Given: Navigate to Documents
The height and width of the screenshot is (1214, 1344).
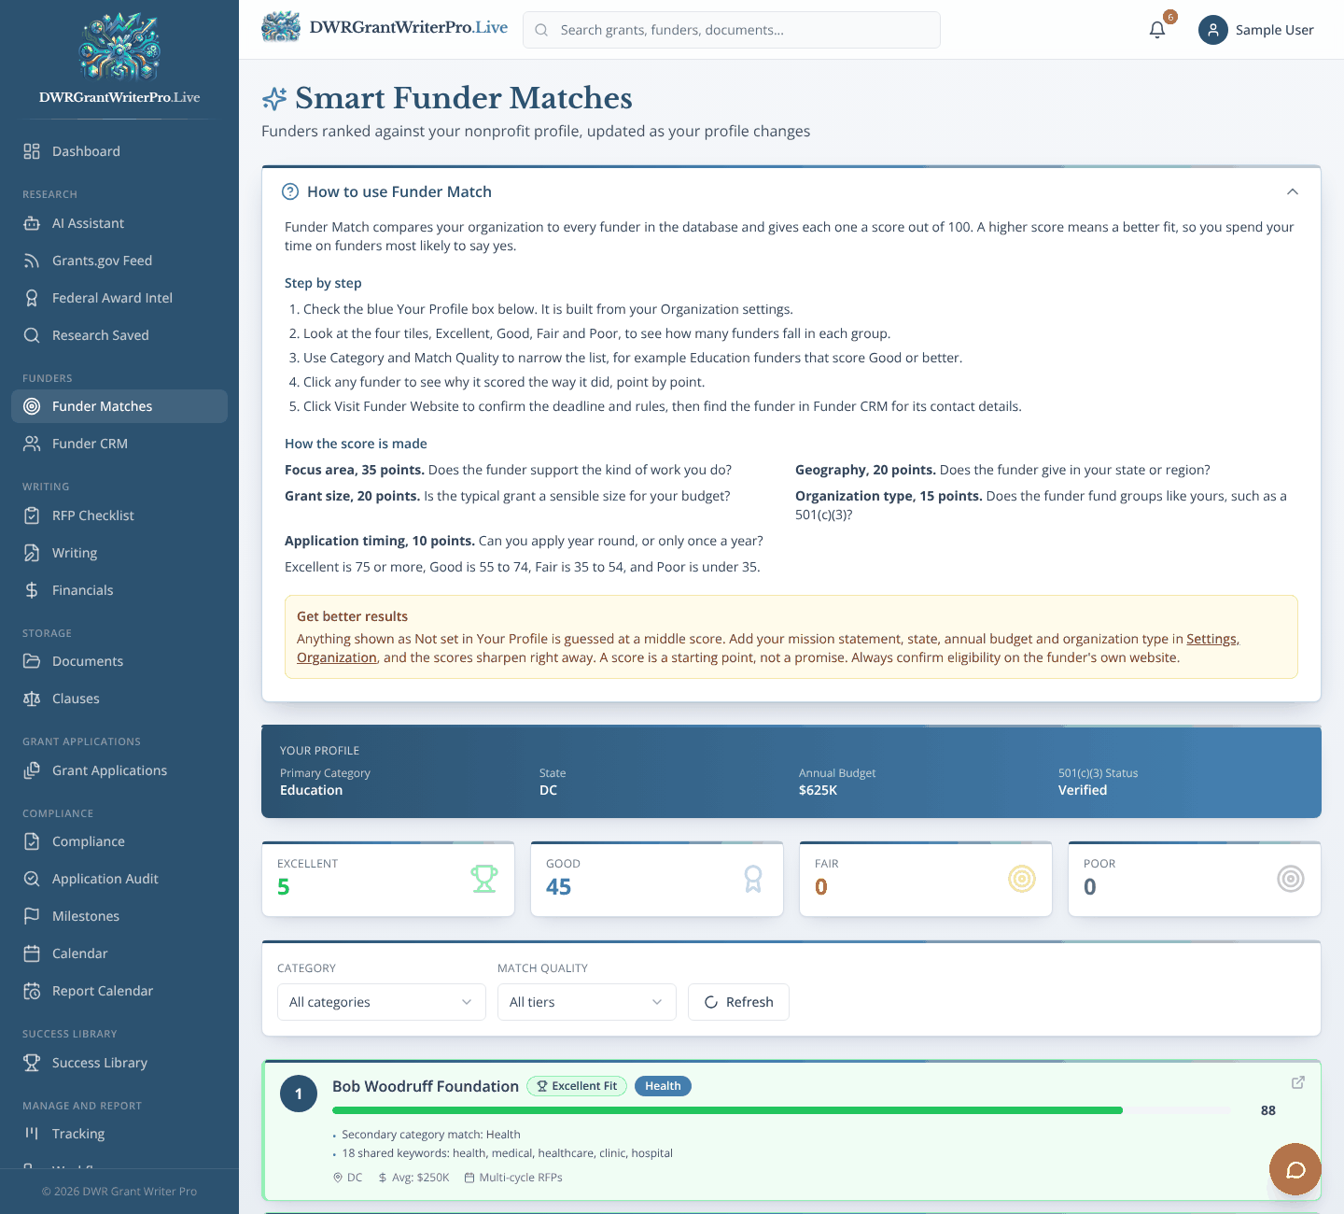Looking at the screenshot, I should tap(119, 661).
